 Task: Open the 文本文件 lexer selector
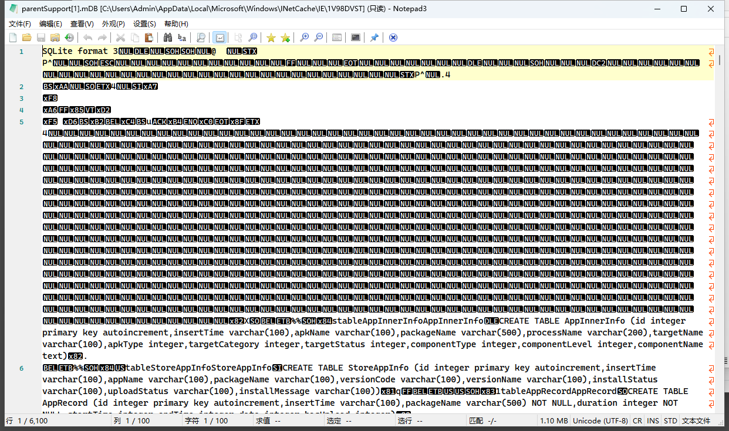(696, 421)
